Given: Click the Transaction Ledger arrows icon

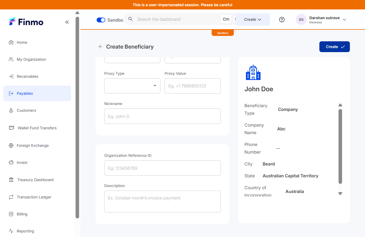Looking at the screenshot, I should [11, 197].
